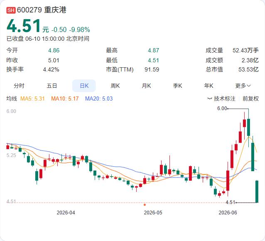This screenshot has width=265, height=241.
Task: Toggle the 技术标注 technical annotation button
Action: [x=221, y=98]
